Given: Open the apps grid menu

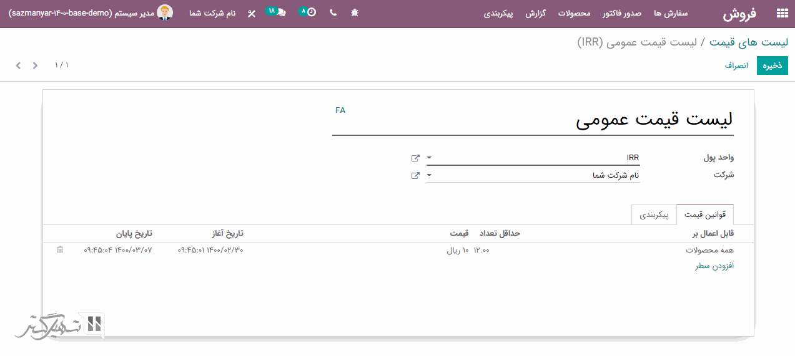Looking at the screenshot, I should click(x=781, y=13).
